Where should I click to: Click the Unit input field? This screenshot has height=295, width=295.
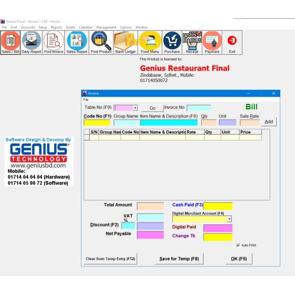[228, 123]
